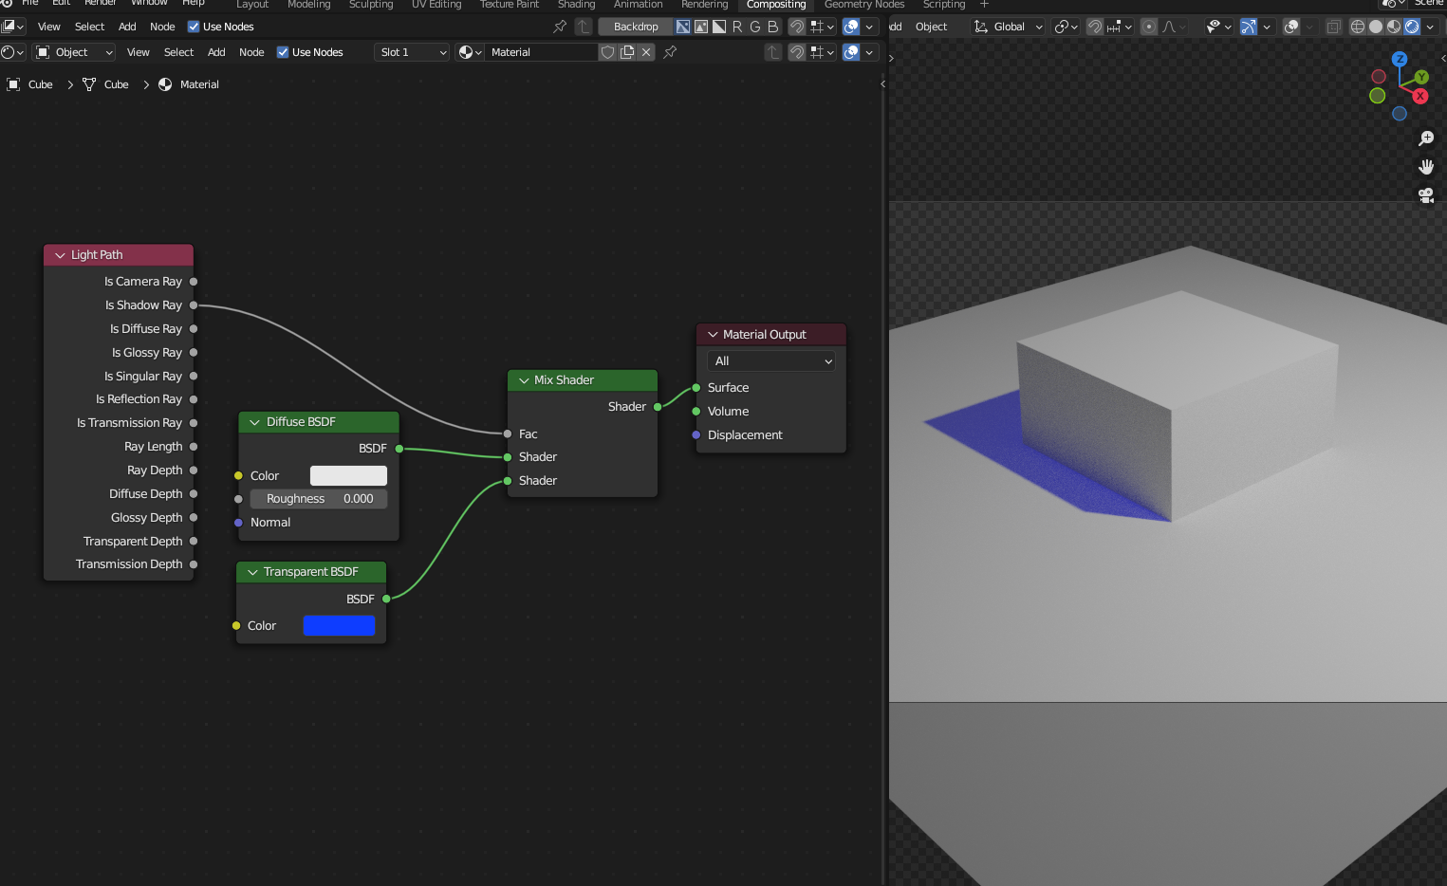Collapse the Transparent BSDF node
1447x886 pixels.
coord(252,572)
